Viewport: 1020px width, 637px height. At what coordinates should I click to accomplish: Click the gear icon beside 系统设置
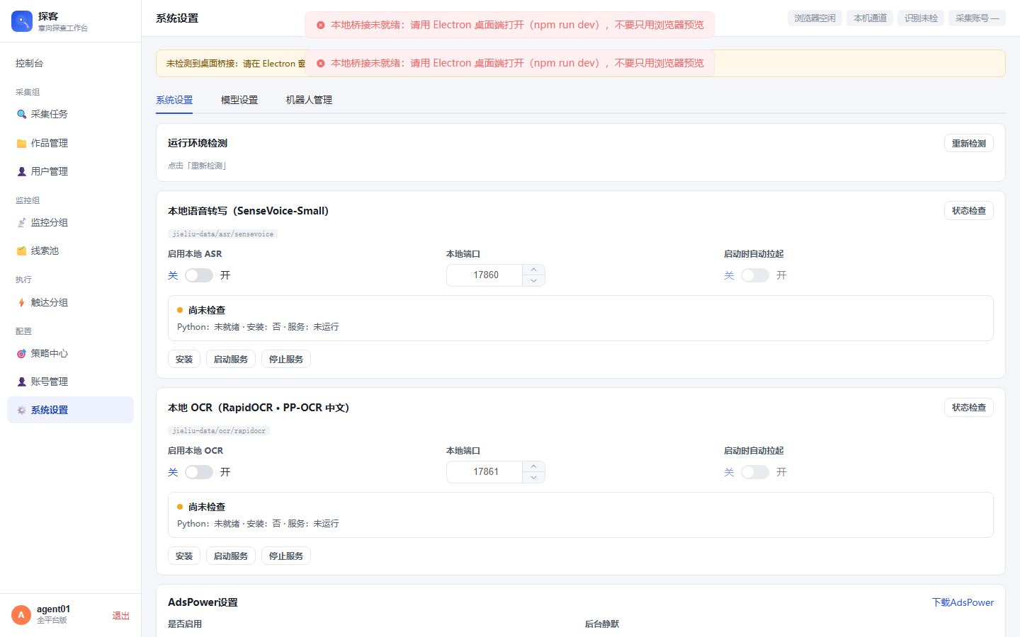click(x=22, y=410)
